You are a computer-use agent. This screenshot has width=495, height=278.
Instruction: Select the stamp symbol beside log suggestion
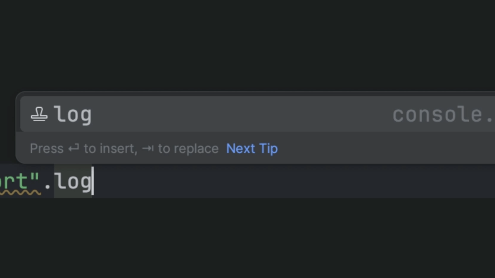(39, 114)
